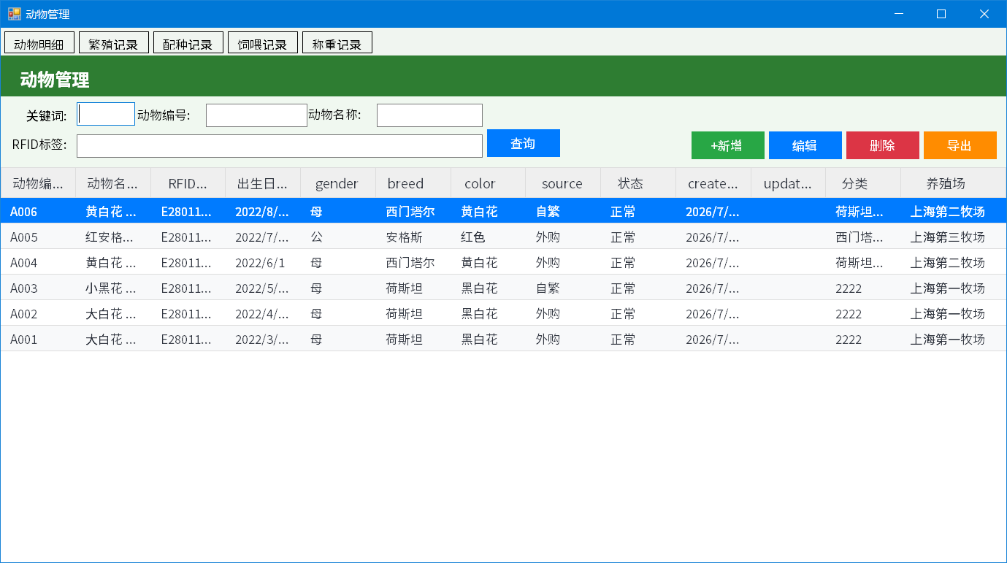Viewport: 1007px width, 563px height.
Task: Click 上海第一牧场 cell in row A001
Action: [953, 339]
